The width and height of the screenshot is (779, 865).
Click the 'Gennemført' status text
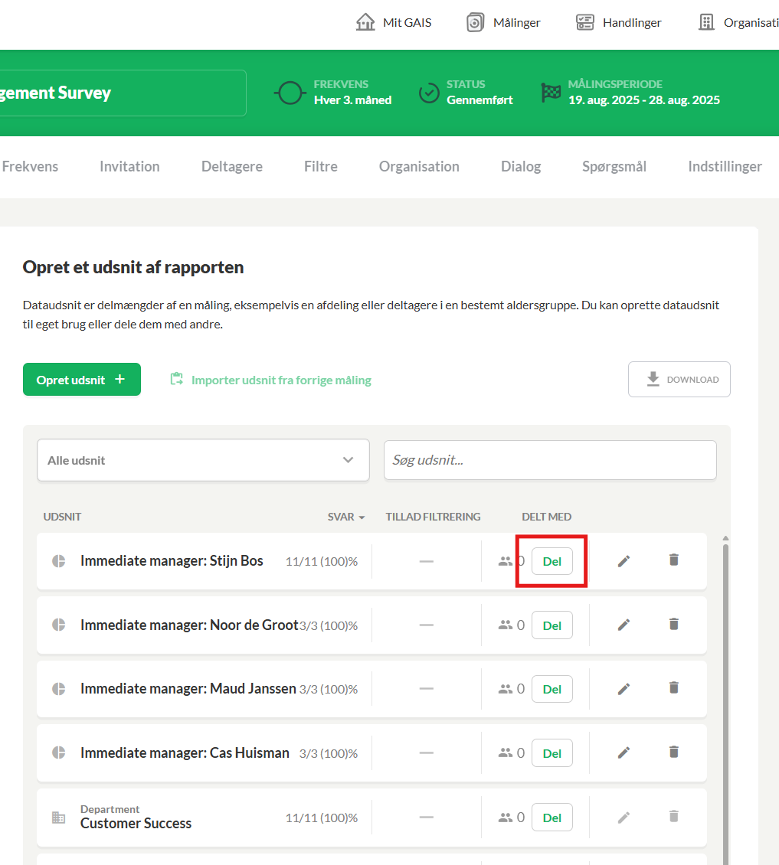coord(480,100)
